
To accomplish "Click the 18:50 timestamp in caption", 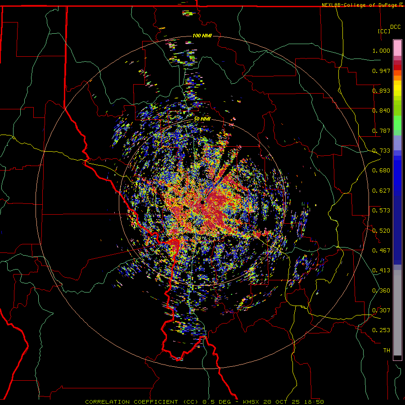I will tap(314, 402).
